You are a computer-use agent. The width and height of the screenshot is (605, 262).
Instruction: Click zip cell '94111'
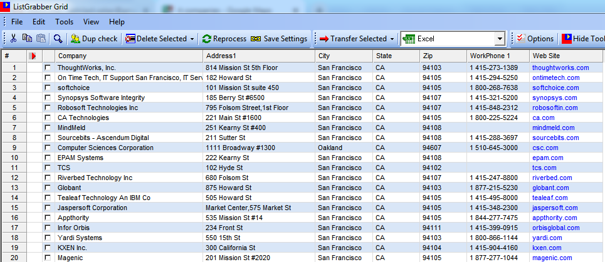pyautogui.click(x=443, y=228)
